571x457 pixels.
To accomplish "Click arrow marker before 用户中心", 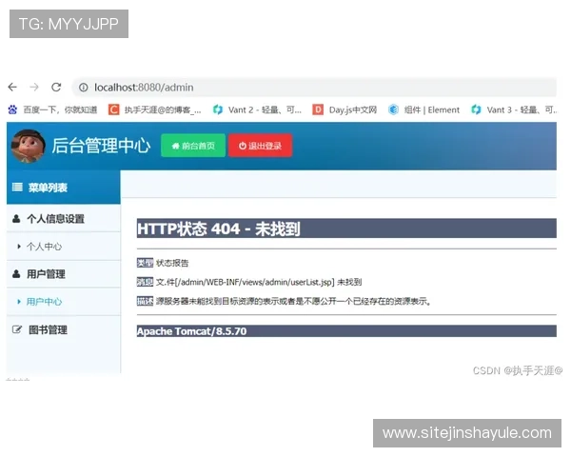I will 19,302.
